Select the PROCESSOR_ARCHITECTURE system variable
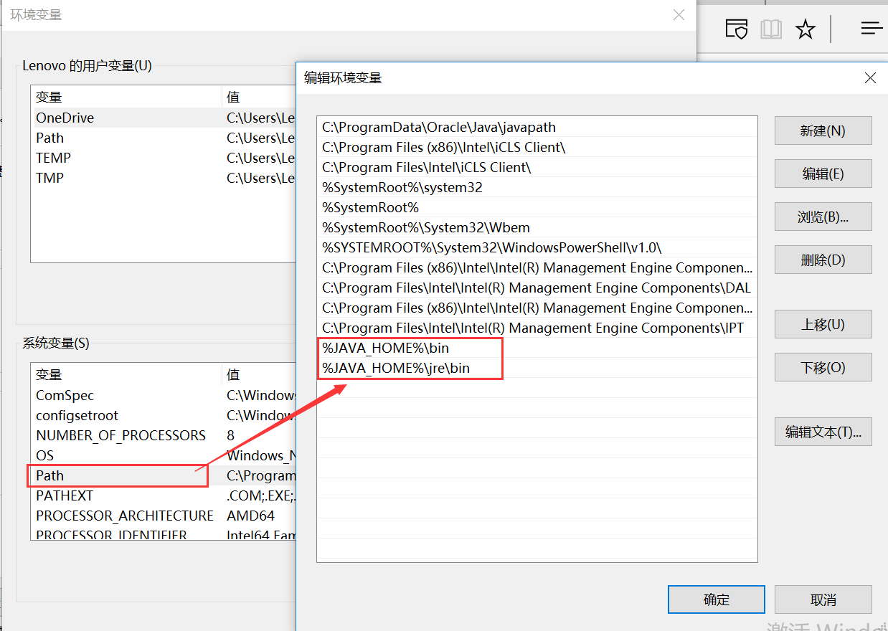Screen dimensions: 888x631 [x=164, y=516]
